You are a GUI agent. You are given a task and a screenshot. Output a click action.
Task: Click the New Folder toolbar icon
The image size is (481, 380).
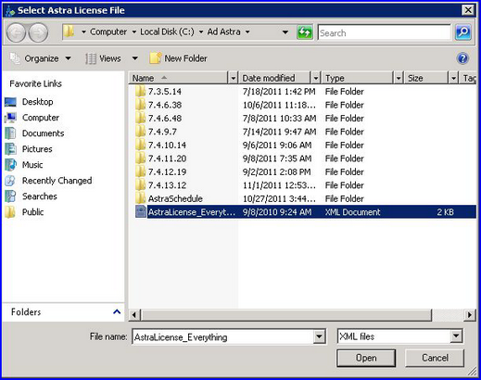coord(156,58)
